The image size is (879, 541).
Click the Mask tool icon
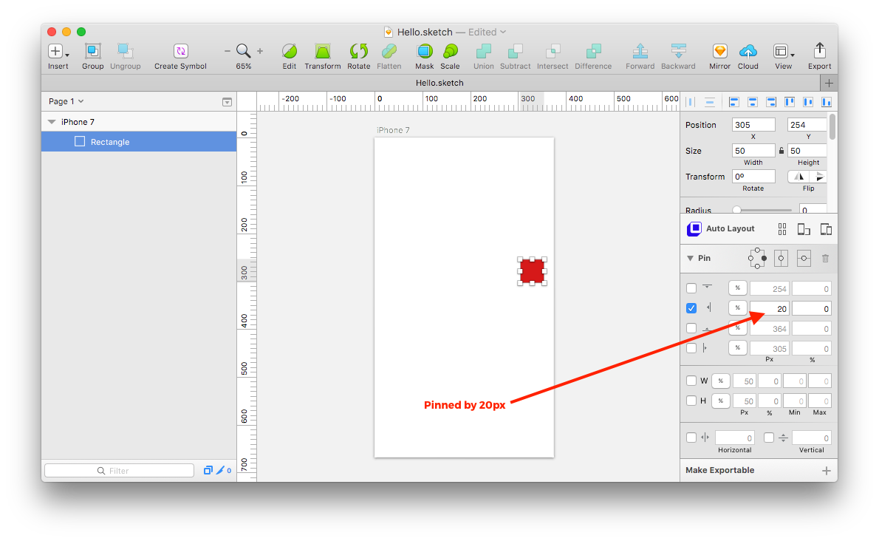(425, 52)
